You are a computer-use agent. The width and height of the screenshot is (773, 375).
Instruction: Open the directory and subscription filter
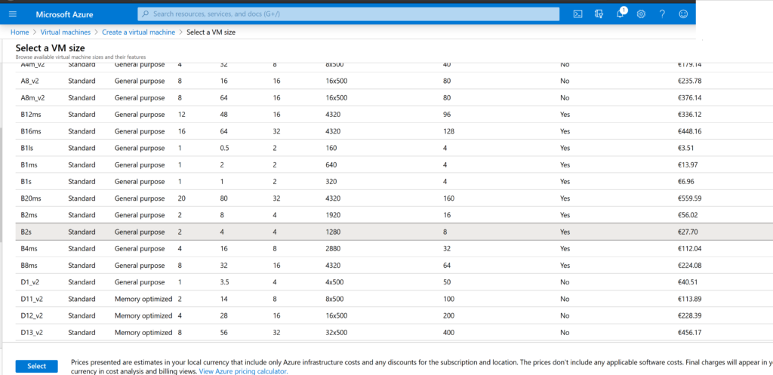tap(599, 14)
